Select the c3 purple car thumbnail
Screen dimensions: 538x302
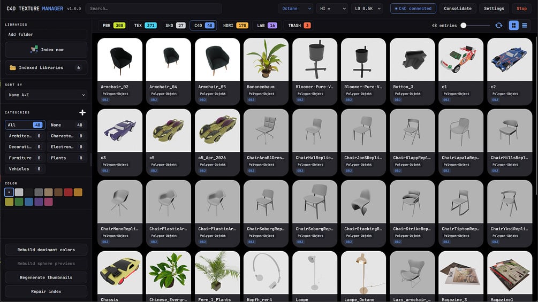[x=120, y=130]
